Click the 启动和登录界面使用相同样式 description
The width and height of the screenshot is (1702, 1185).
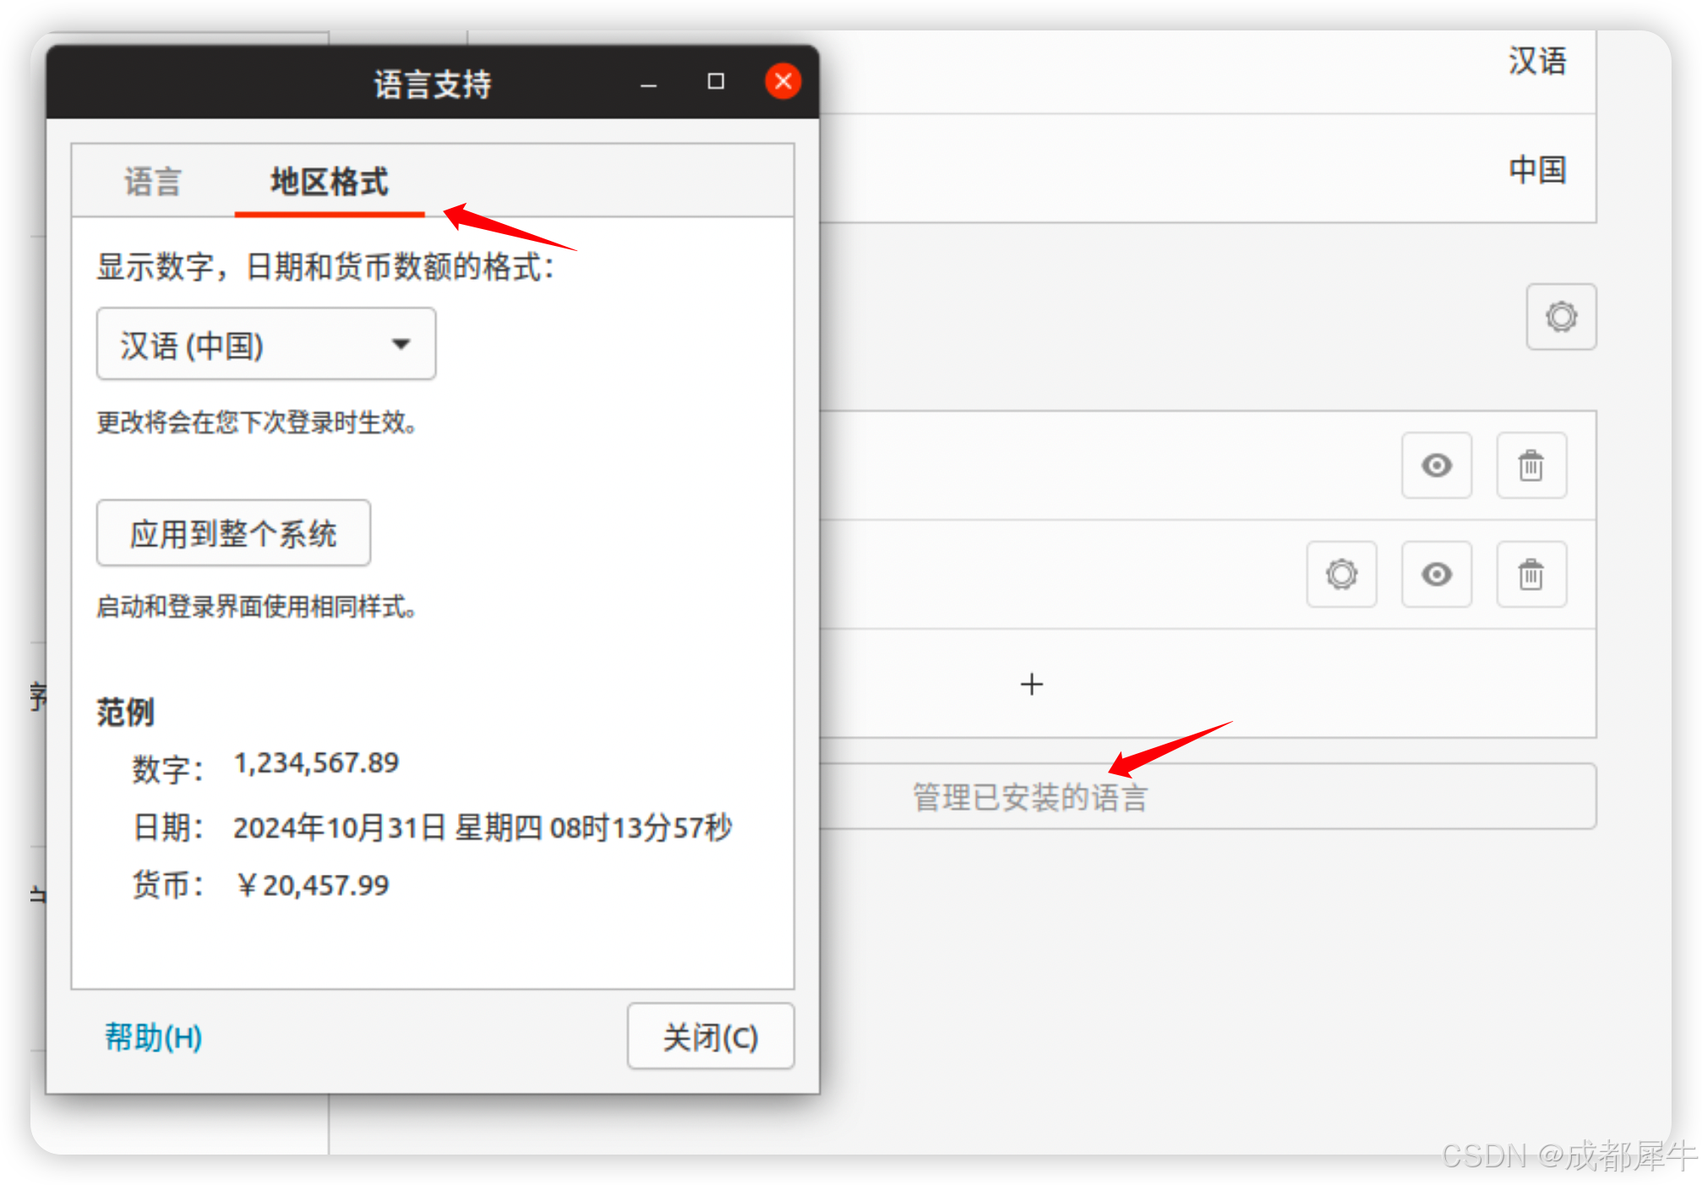pos(256,606)
